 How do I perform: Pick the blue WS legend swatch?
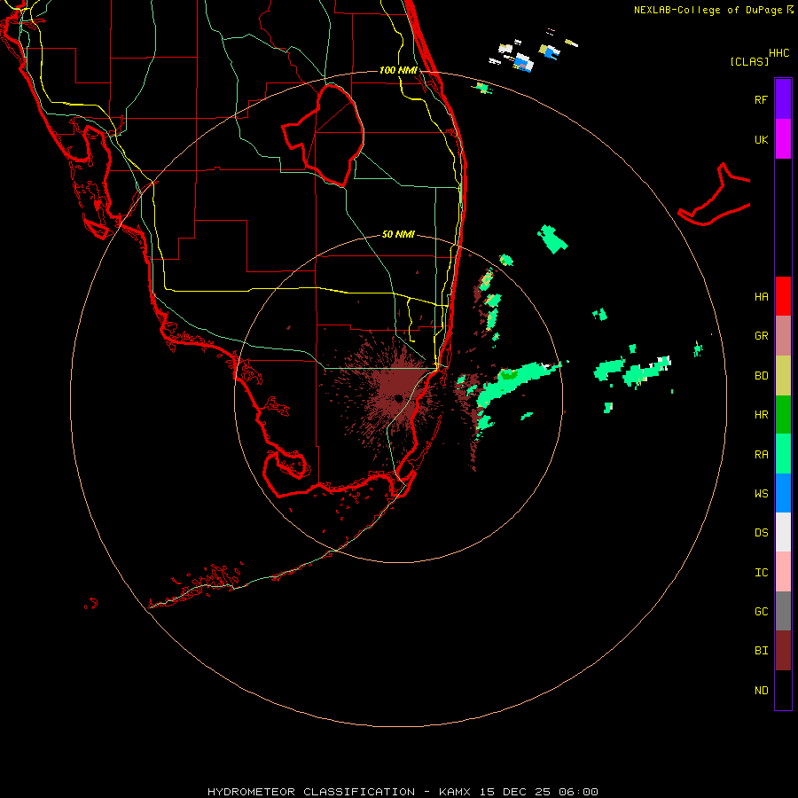pyautogui.click(x=783, y=493)
